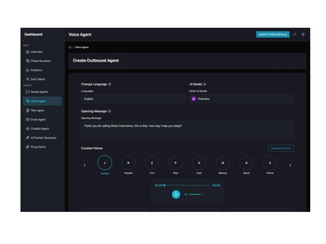The width and height of the screenshot is (326, 244).
Task: Open Text Agent page
Action: pyautogui.click(x=35, y=110)
